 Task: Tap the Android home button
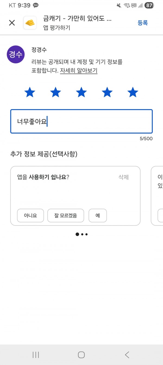pyautogui.click(x=81, y=355)
